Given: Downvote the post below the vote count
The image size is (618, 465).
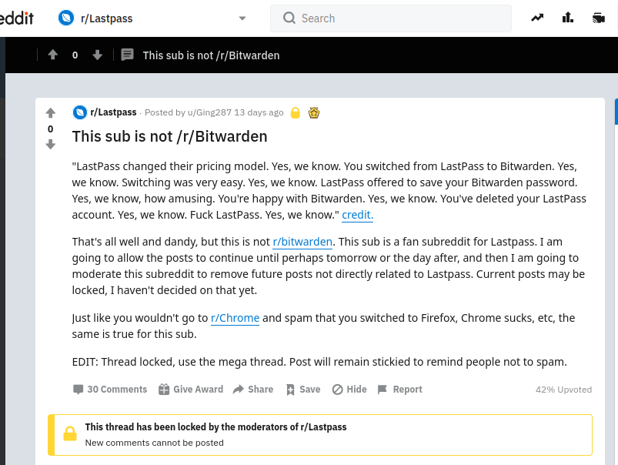Looking at the screenshot, I should pos(51,145).
